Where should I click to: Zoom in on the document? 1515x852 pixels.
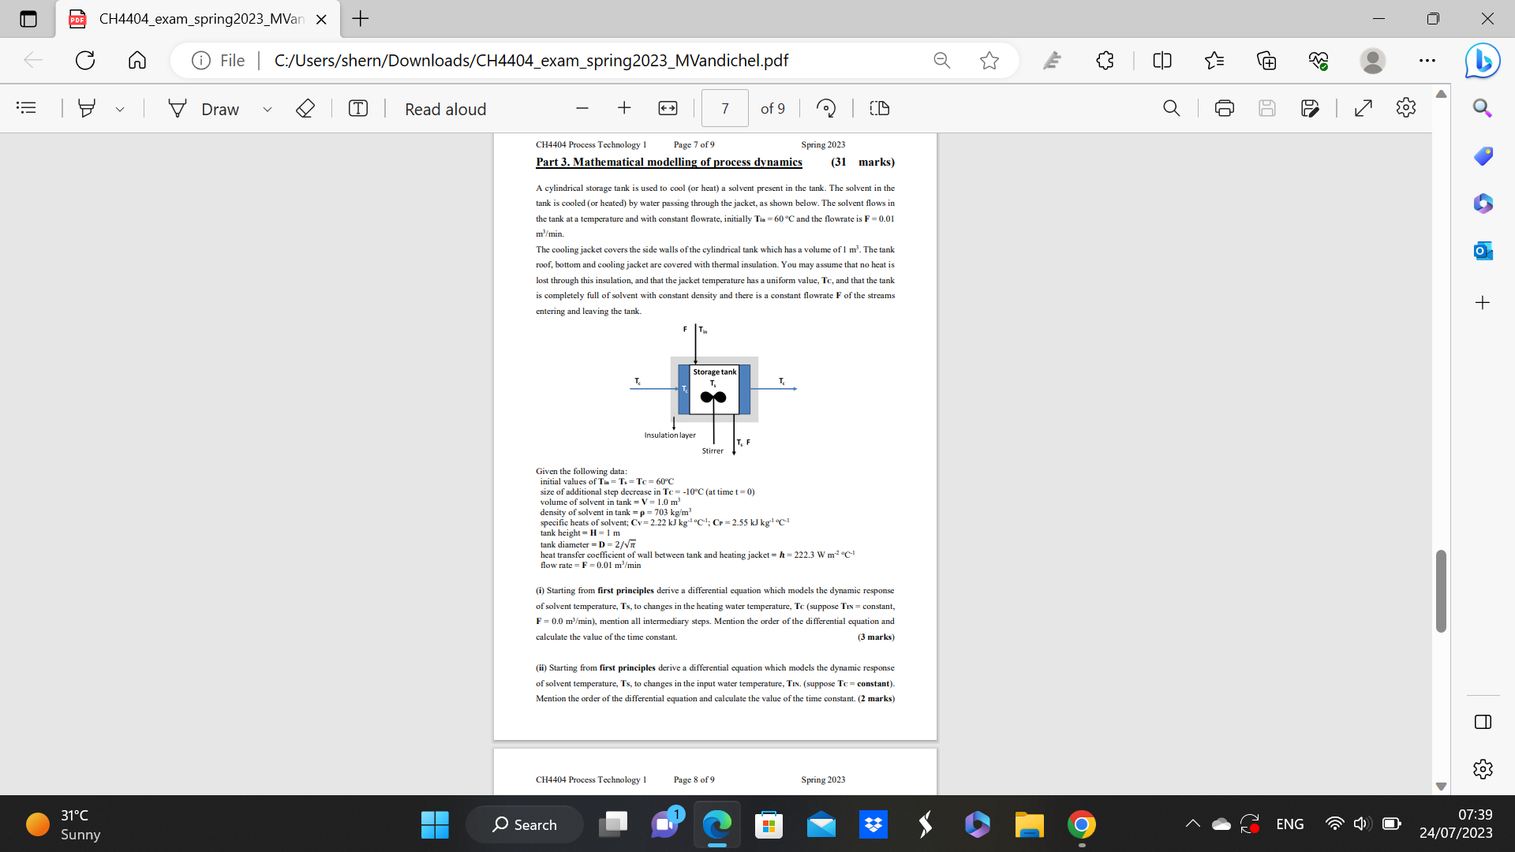(624, 108)
